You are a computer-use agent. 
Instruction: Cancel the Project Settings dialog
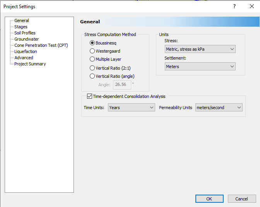242,199
